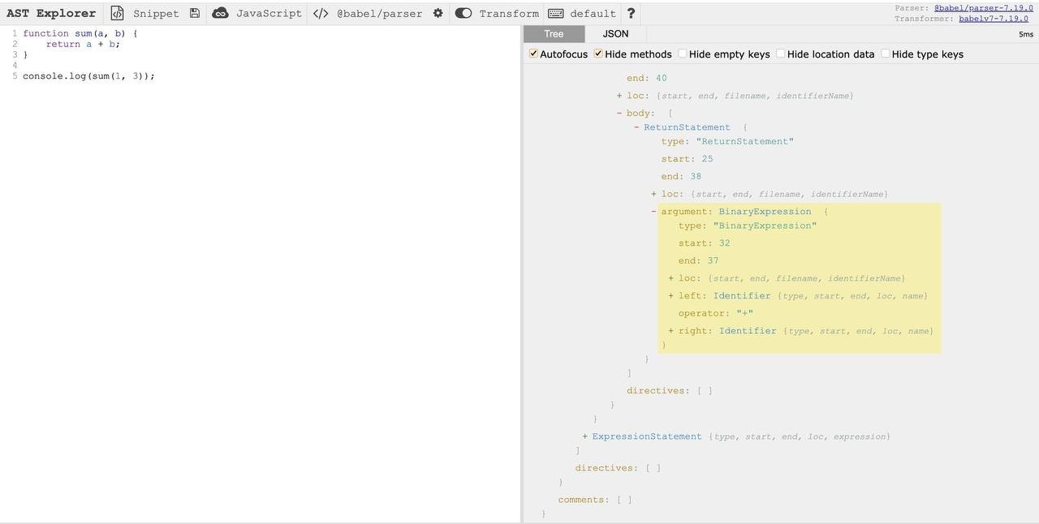The width and height of the screenshot is (1039, 524).
Task: Click the parser code brackets icon
Action: (321, 13)
